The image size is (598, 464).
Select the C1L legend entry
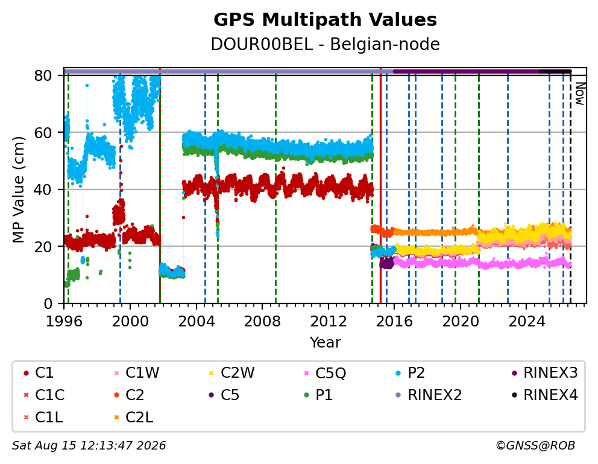click(43, 417)
